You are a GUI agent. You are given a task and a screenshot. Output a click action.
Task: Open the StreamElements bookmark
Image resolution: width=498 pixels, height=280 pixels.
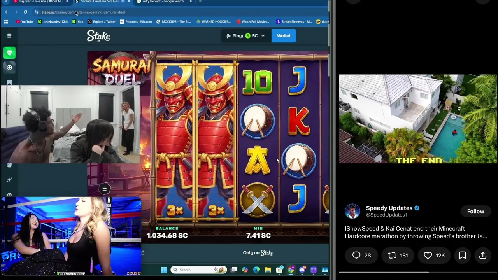coord(294,22)
